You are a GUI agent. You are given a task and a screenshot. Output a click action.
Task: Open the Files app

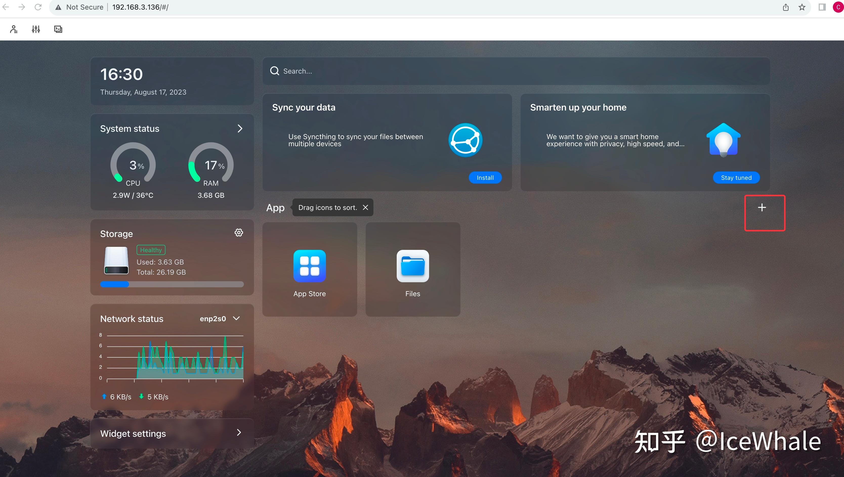pyautogui.click(x=412, y=266)
